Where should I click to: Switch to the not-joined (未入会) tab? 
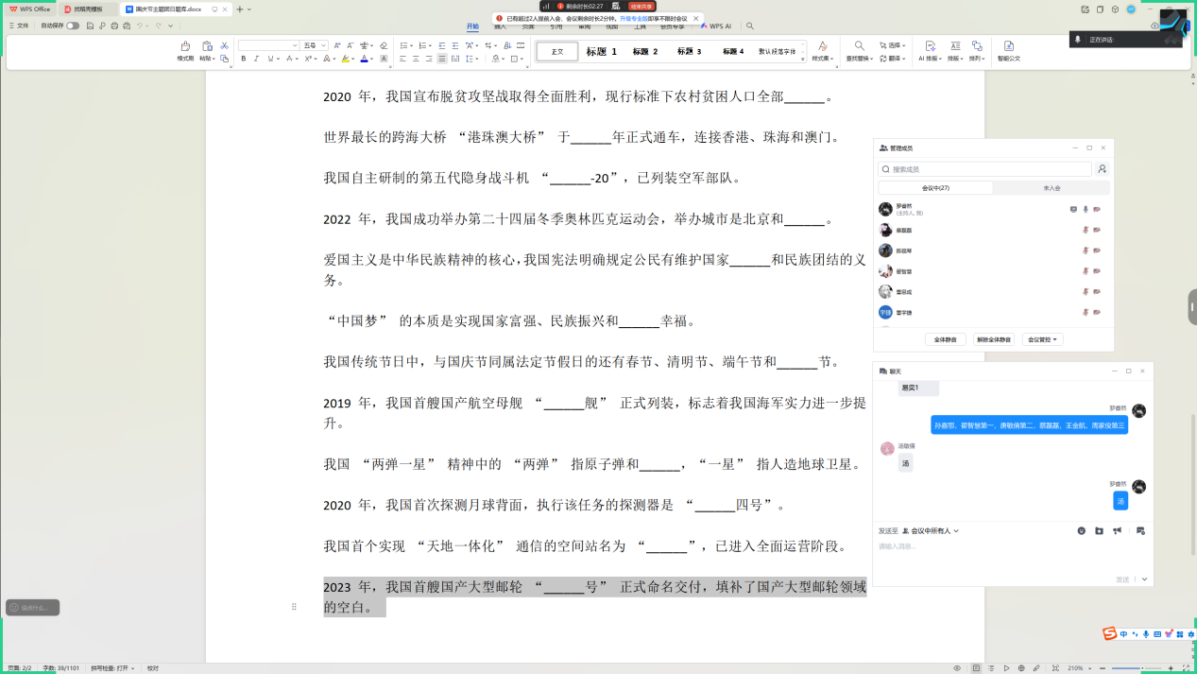click(x=1052, y=188)
